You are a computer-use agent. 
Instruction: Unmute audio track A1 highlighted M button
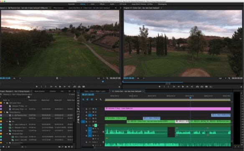[x=96, y=125]
